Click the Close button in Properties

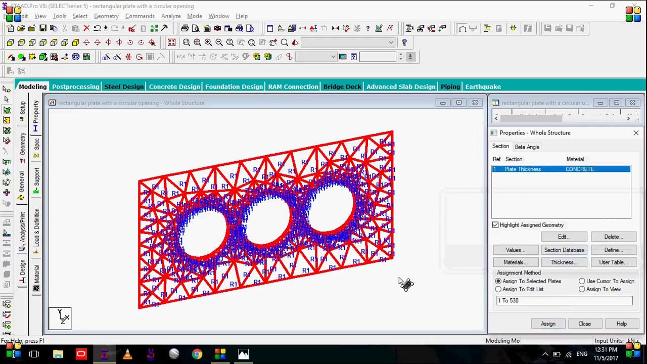coord(584,324)
